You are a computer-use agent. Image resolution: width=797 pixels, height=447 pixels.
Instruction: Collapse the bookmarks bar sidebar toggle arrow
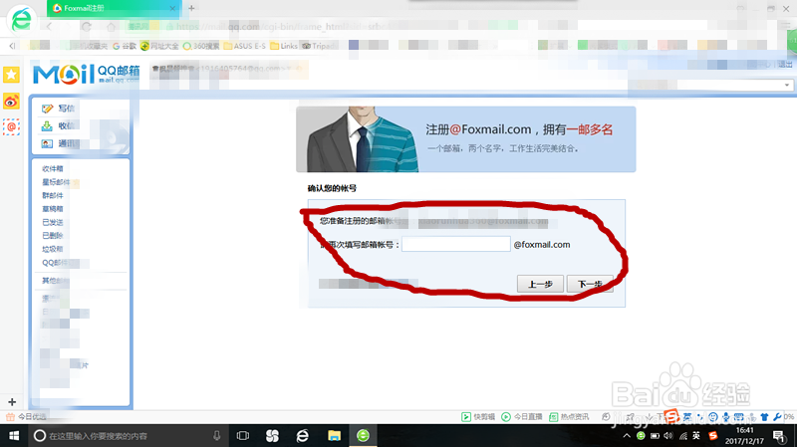(12, 46)
